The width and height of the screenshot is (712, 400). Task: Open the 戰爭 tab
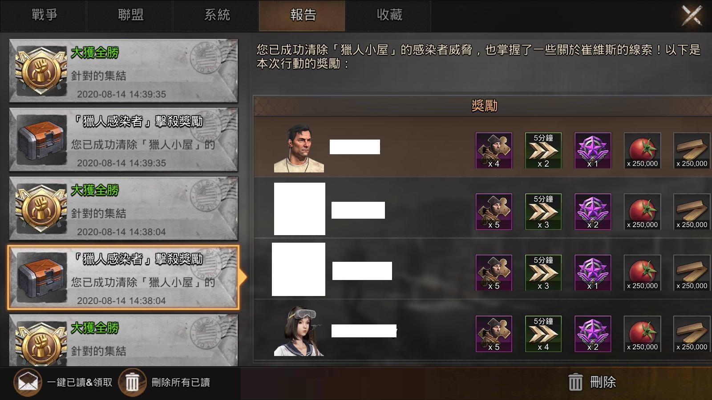tap(44, 16)
